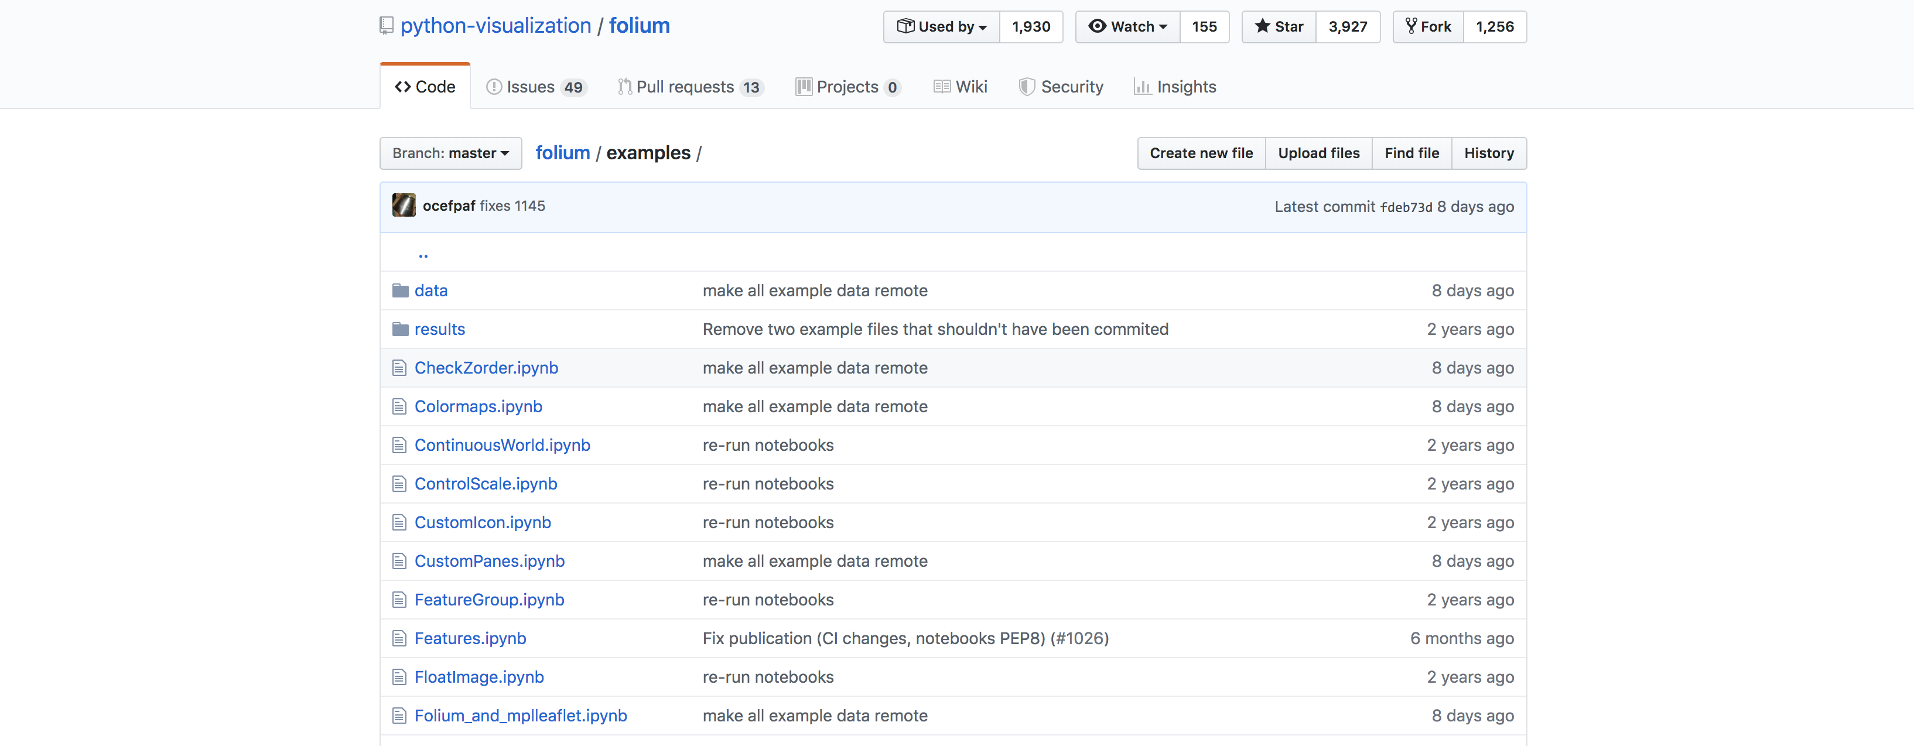Switch to the Issues tab
The height and width of the screenshot is (746, 1914).
[536, 87]
